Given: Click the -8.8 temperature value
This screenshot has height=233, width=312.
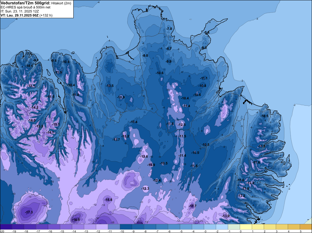Looking at the screenshot, I should (x=145, y=56).
